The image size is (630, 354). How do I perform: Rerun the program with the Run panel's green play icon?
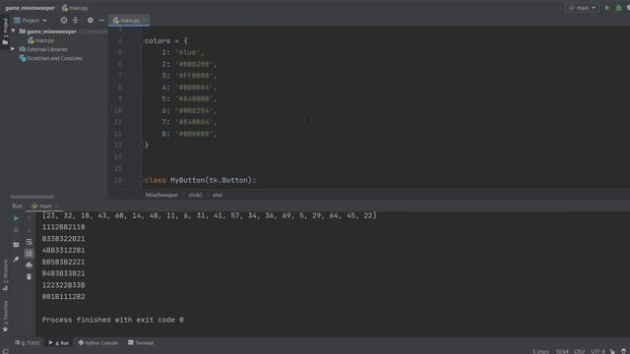16,218
